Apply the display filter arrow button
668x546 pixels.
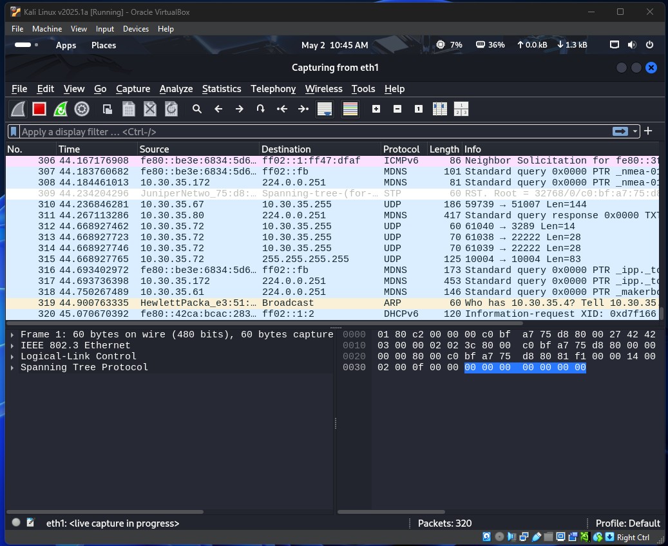click(620, 131)
